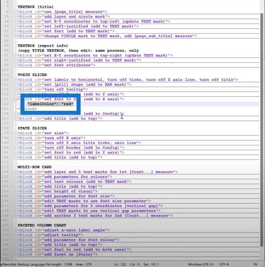Image resolution: width=265 pixels, height=267 pixels.
Task: Unfold the 'add parameter for font size' block
Action: [16, 196]
